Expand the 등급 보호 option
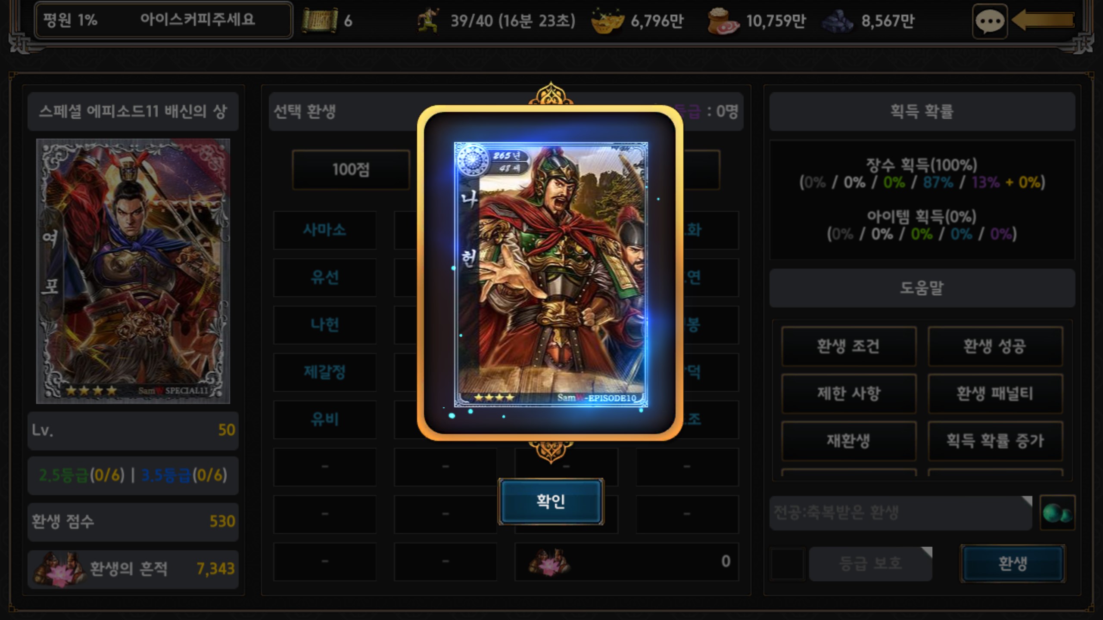Image resolution: width=1103 pixels, height=620 pixels. (871, 564)
